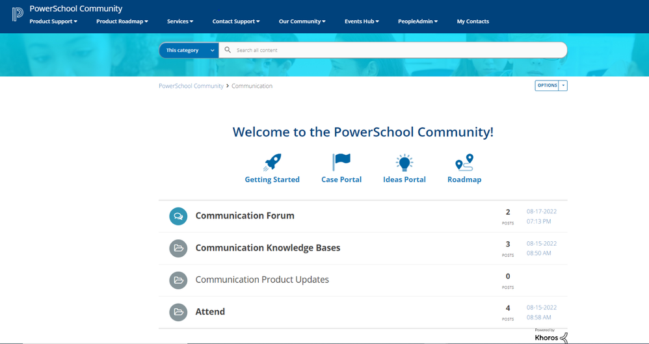Click the rocket Getting Started icon

272,162
